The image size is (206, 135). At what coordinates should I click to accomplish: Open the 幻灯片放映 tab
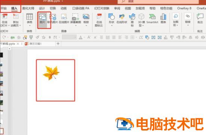click(x=102, y=8)
